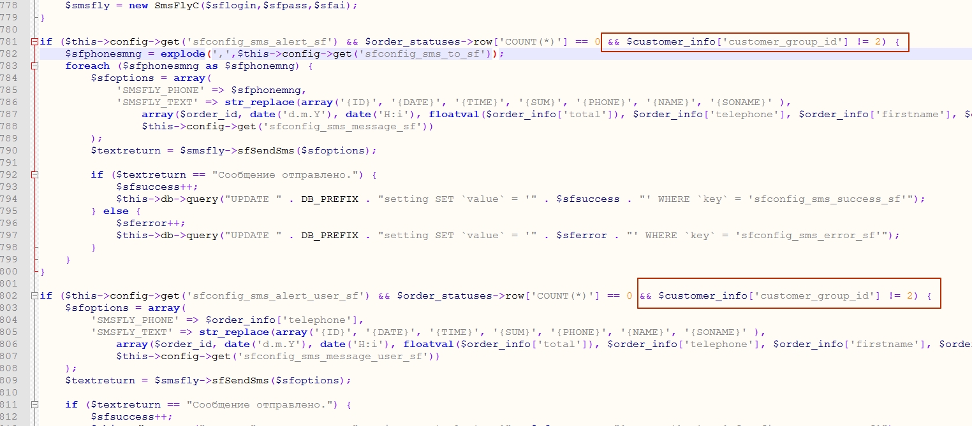Viewport: 972px width, 426px height.
Task: Collapse the array block fold on line 784
Action: pyautogui.click(x=34, y=78)
